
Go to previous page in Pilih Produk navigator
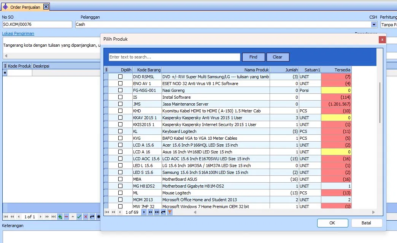(113, 212)
